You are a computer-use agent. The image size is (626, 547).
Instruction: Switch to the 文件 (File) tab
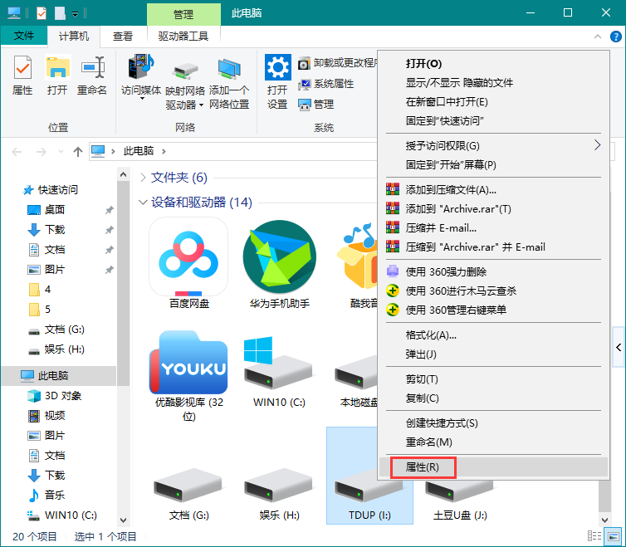(x=23, y=36)
